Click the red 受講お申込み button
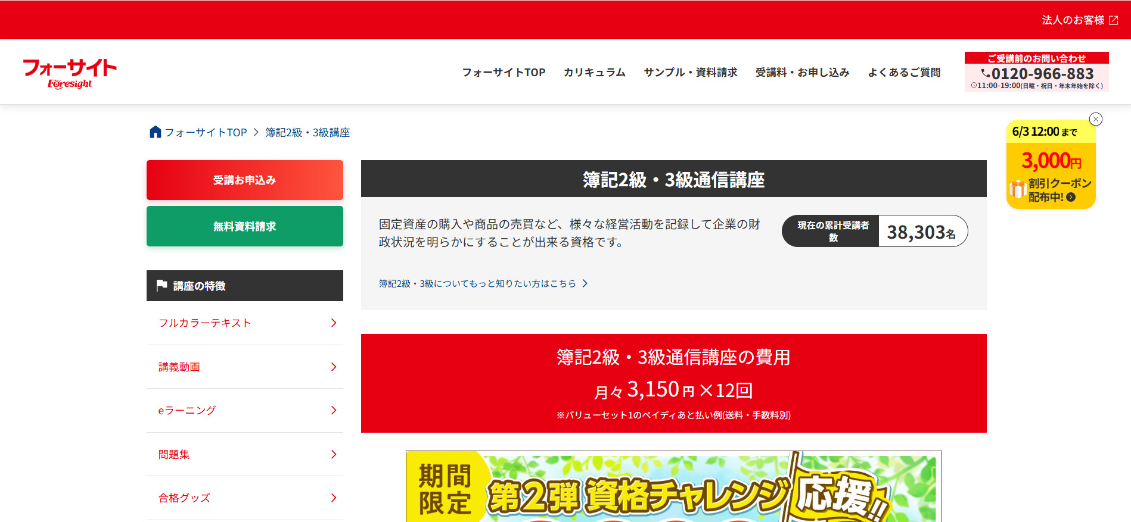The height and width of the screenshot is (522, 1131). point(245,180)
